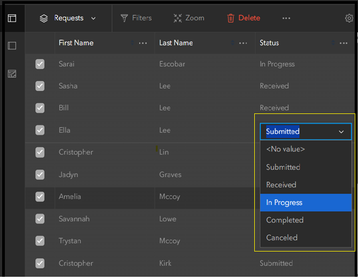The image size is (358, 280).
Task: Open toolbar more options ellipsis
Action: tap(286, 18)
